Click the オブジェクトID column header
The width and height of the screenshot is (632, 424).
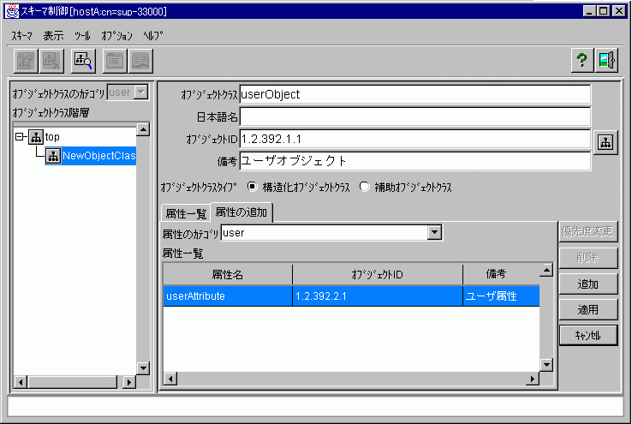[x=378, y=274]
